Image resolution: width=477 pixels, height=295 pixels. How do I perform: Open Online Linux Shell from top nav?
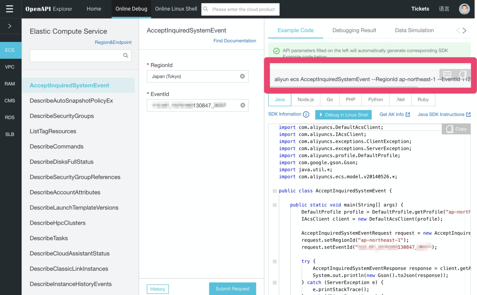(x=176, y=9)
